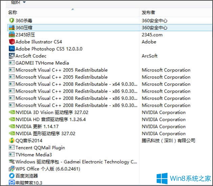This screenshot has height=186, width=213.
Task: Sort by the 发布者 column header
Action: pyautogui.click(x=149, y=12)
